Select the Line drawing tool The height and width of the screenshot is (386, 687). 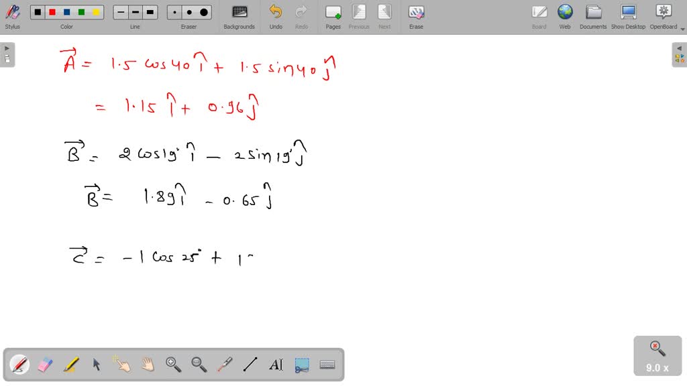click(250, 364)
